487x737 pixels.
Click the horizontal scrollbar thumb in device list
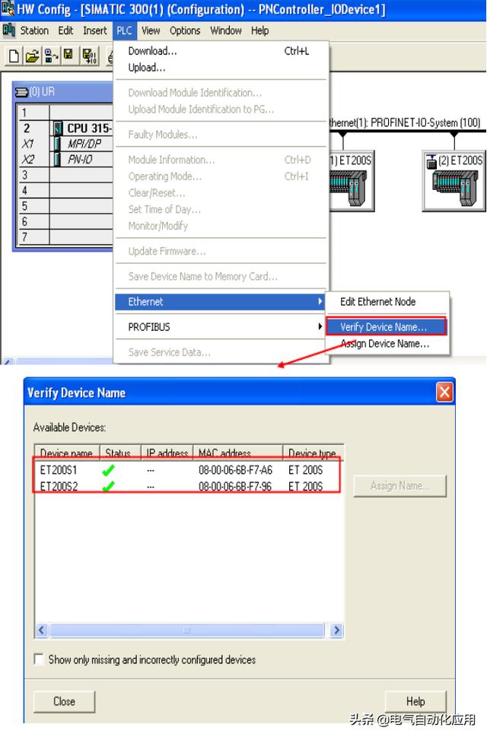point(187,630)
